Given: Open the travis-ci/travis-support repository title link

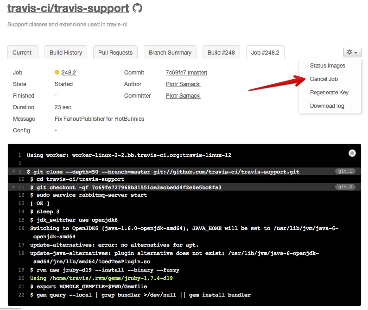Looking at the screenshot, I should tap(68, 8).
